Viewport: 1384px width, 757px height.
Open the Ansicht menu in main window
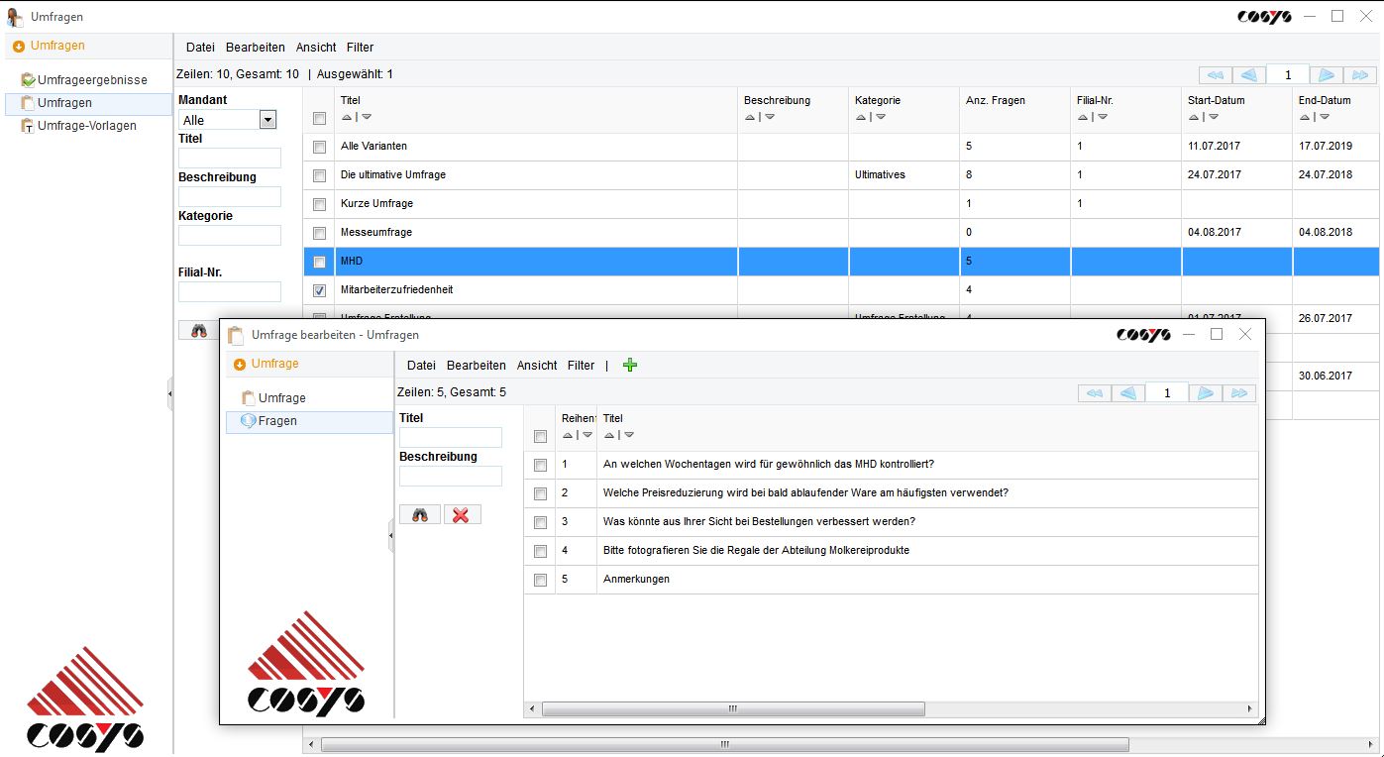click(316, 48)
